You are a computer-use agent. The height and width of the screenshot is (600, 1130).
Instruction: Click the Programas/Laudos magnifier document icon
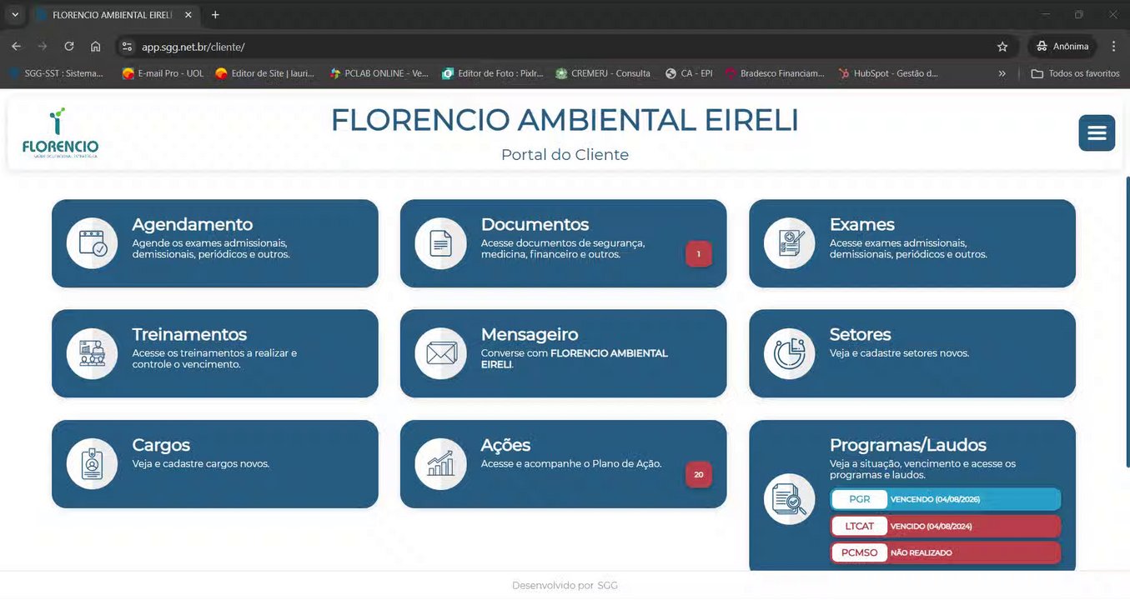tap(789, 499)
